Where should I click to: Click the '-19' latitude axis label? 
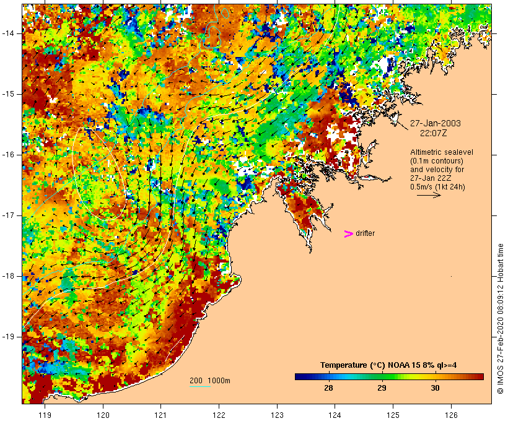8,337
